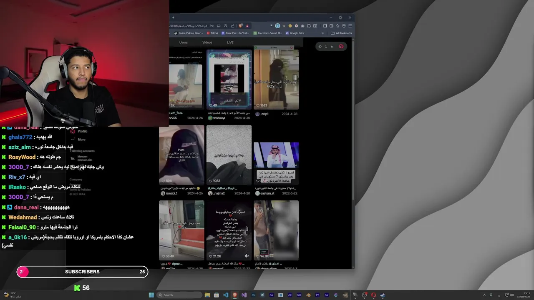Open video thumbnail with 21.2K likes

coord(229,230)
